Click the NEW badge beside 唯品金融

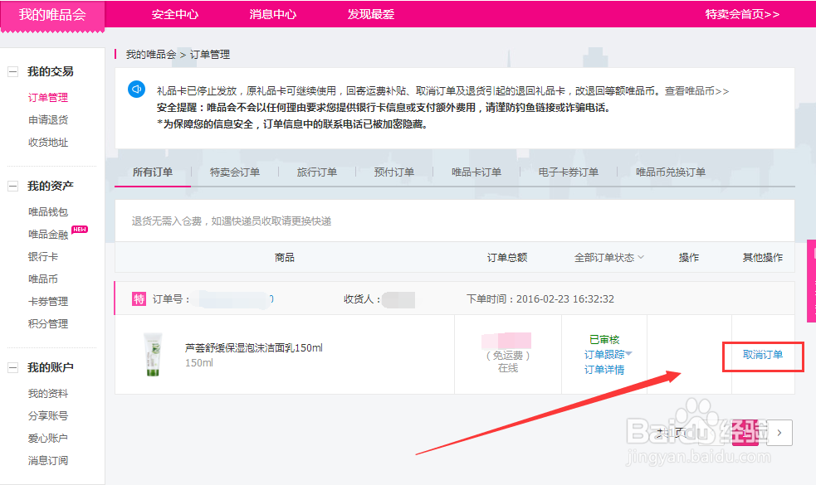pyautogui.click(x=80, y=230)
